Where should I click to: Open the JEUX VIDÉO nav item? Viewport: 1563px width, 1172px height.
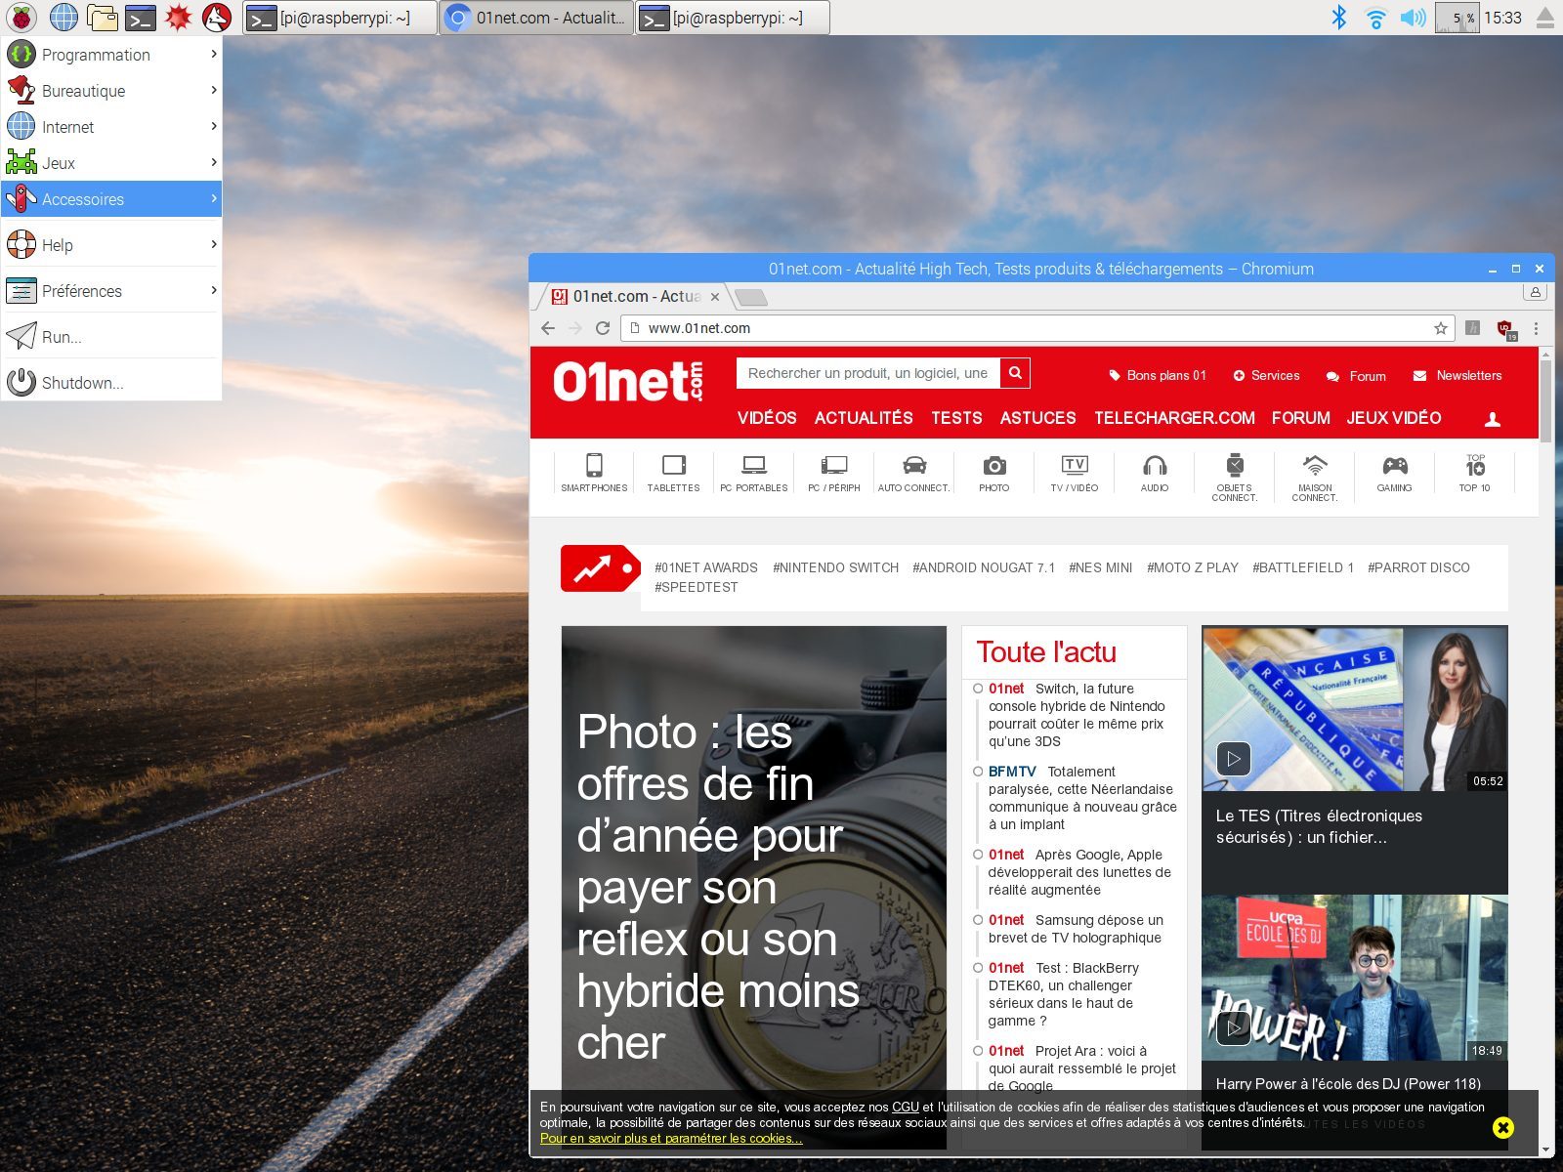(1394, 418)
